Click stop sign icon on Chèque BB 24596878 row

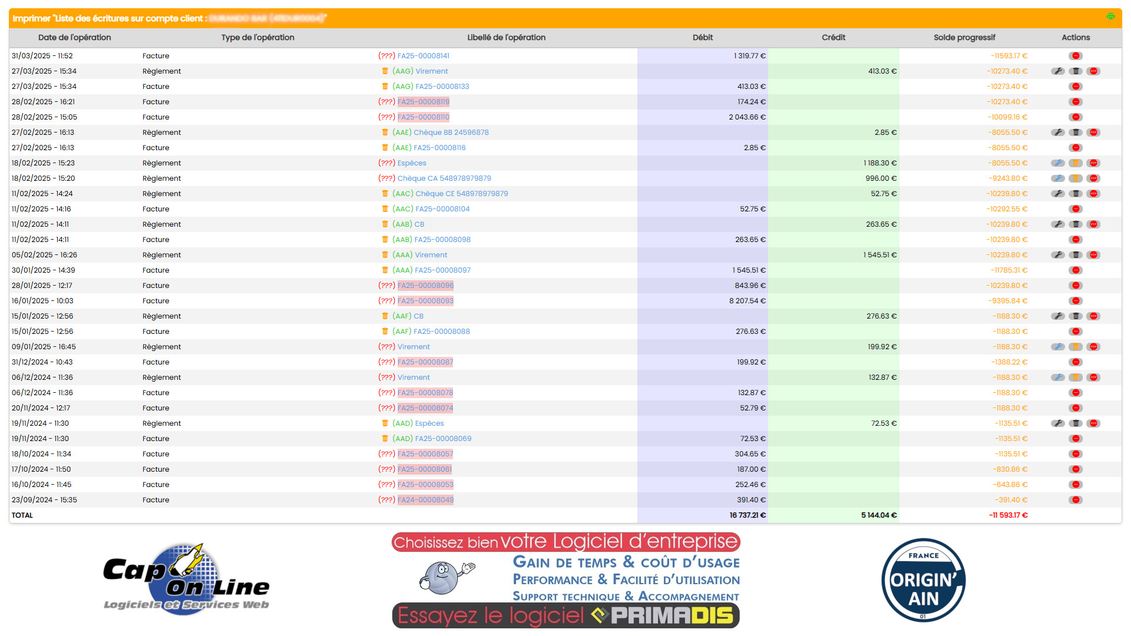[1094, 132]
